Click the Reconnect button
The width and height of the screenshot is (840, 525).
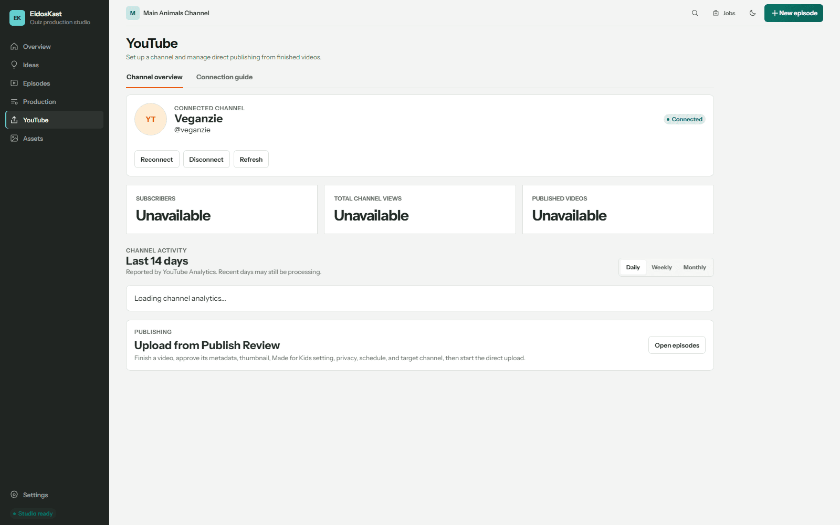tap(156, 159)
